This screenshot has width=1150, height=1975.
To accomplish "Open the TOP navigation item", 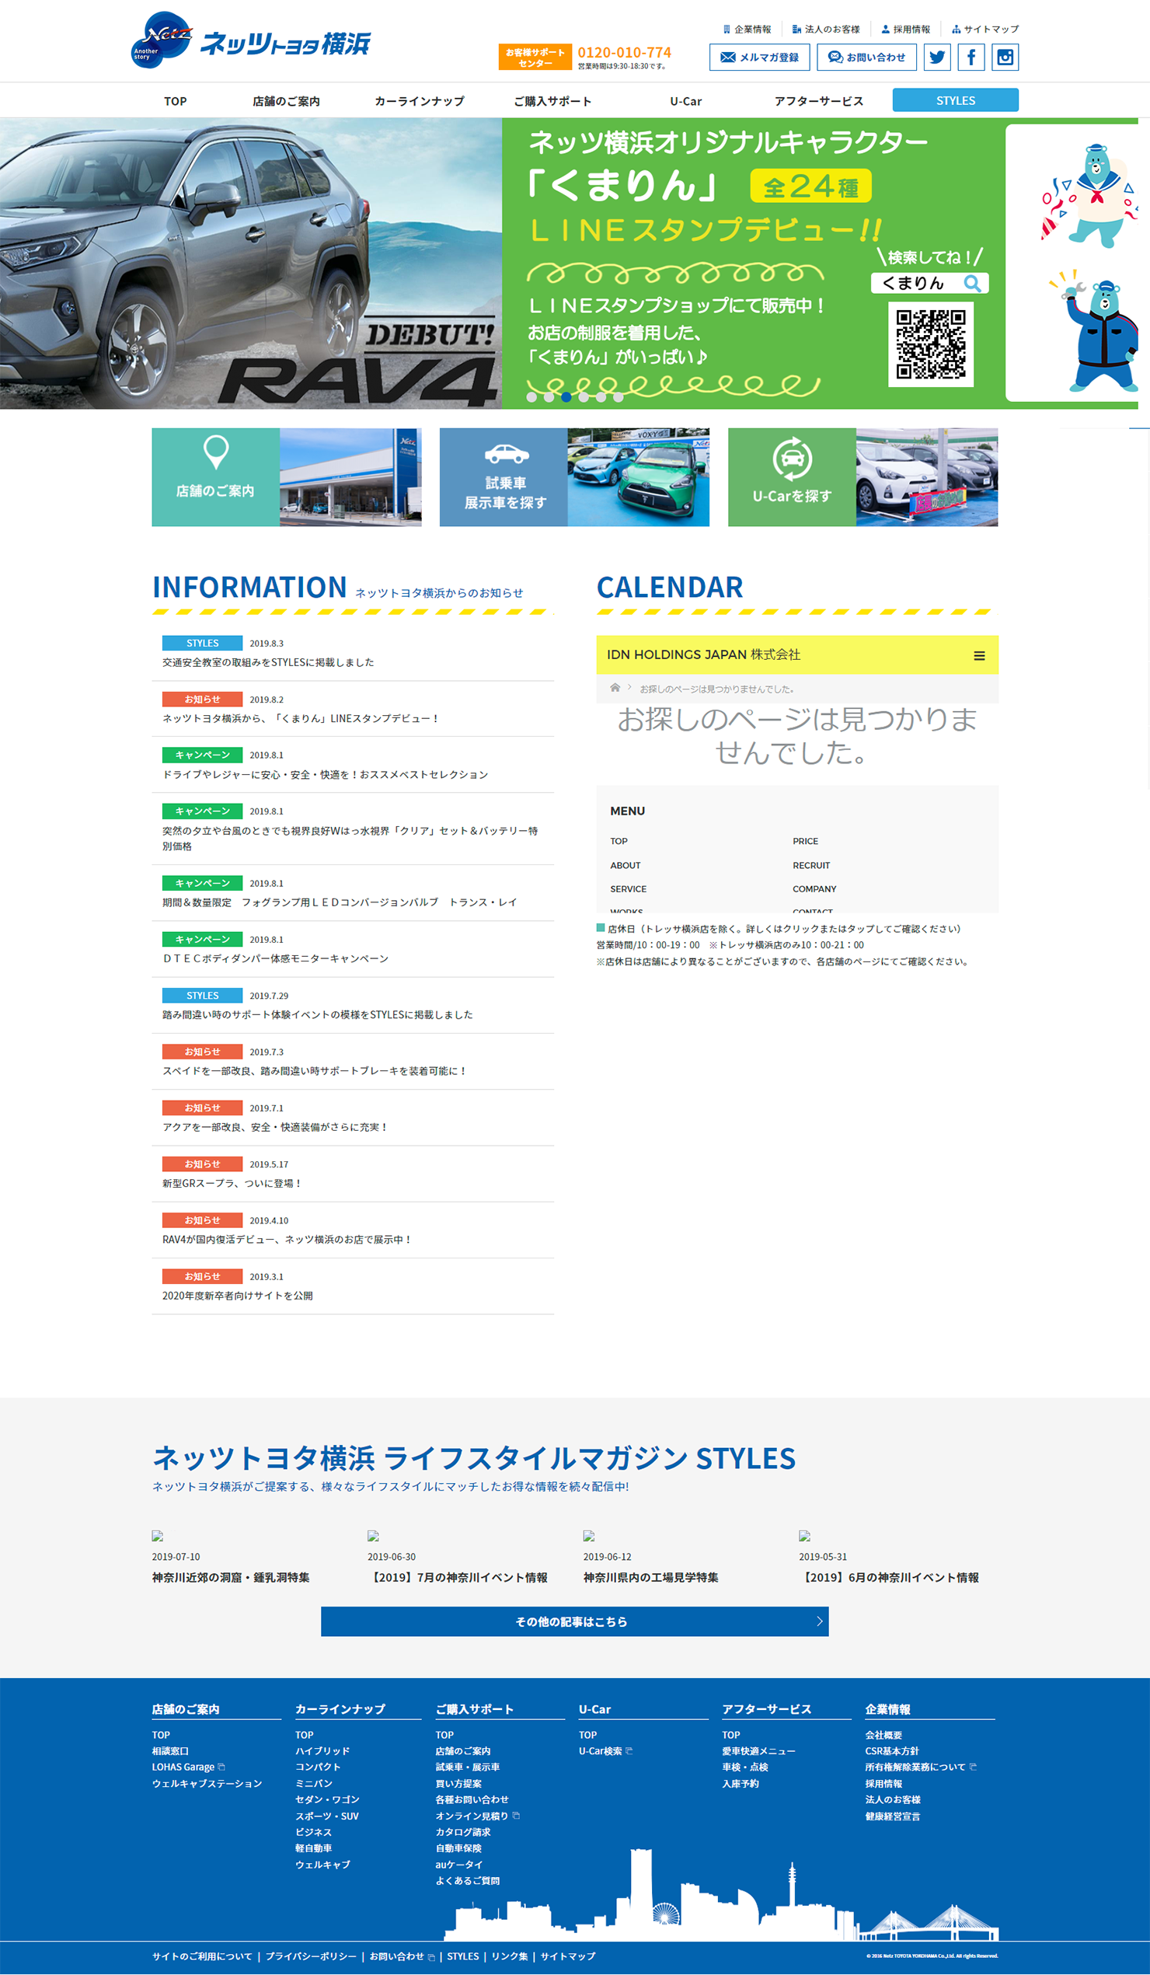I will point(176,101).
